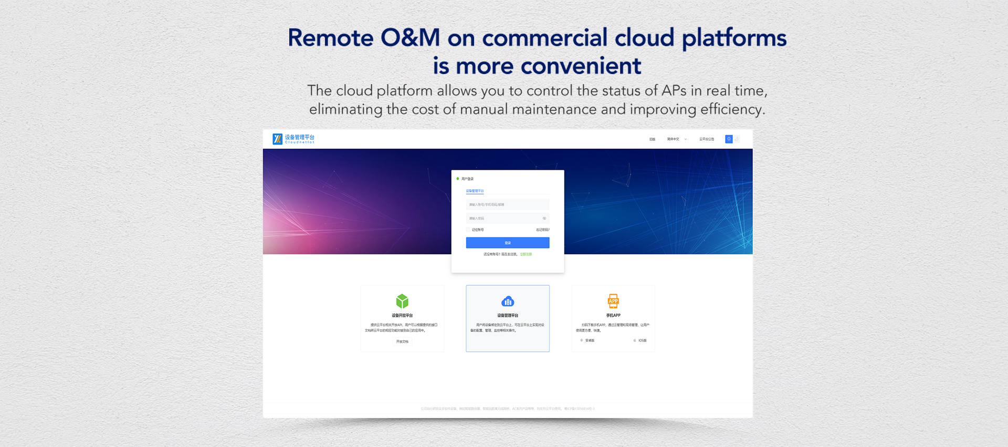Image resolution: width=1008 pixels, height=447 pixels.
Task: Click the green cube 设备开放平台 icon
Action: coord(402,301)
